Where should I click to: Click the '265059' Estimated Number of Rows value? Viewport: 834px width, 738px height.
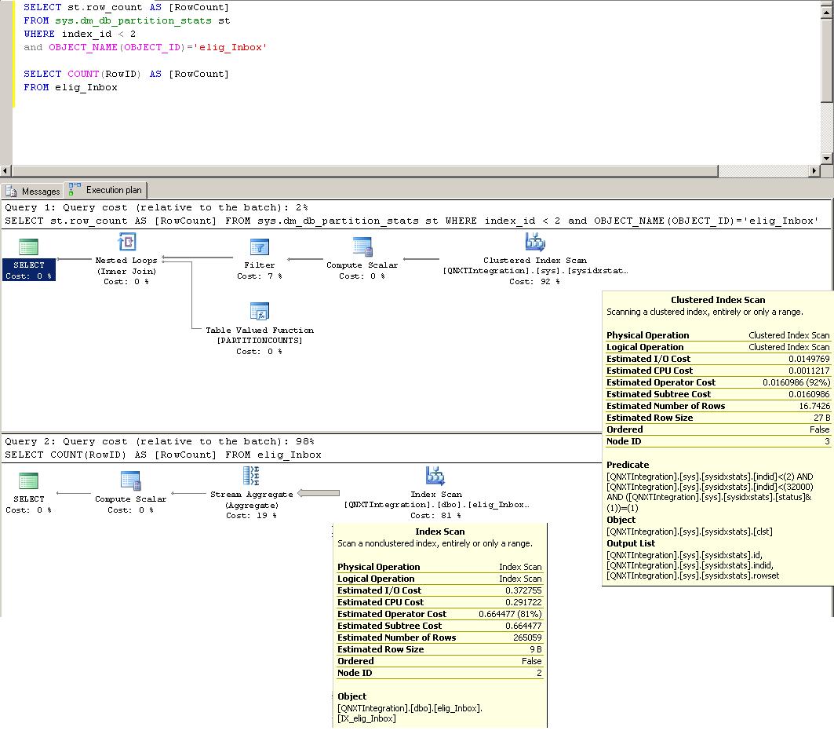(527, 638)
